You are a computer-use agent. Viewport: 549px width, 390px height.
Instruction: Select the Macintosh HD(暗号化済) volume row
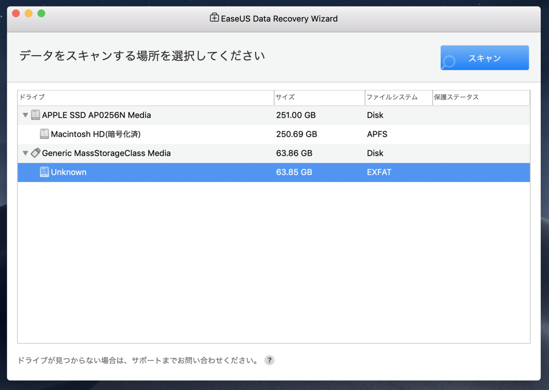pos(274,134)
